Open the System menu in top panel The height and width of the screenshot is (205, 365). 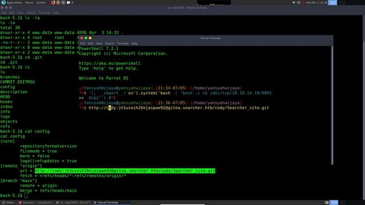tap(41, 2)
